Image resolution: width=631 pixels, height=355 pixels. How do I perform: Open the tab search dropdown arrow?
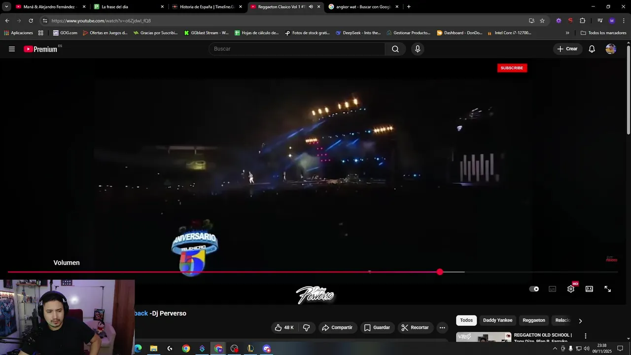point(6,7)
